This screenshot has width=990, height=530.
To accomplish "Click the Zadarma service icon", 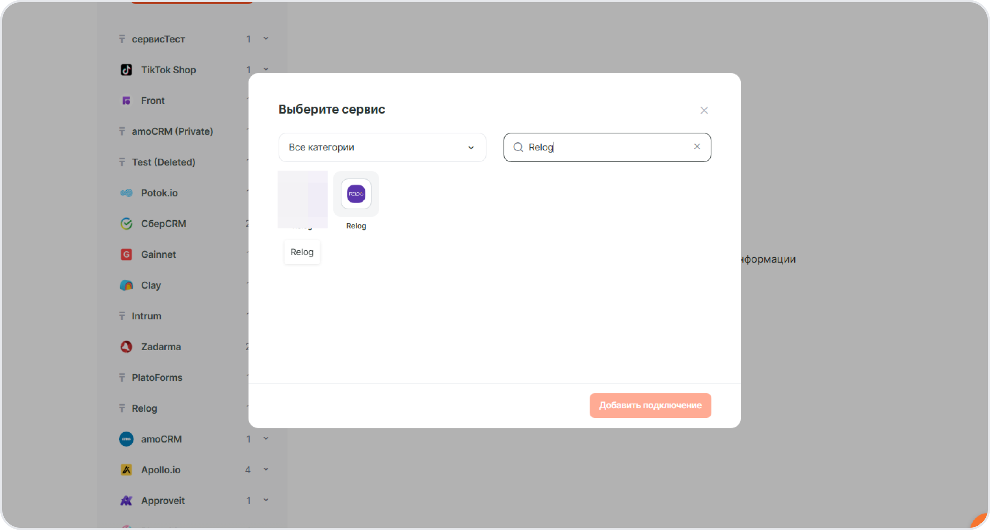I will pyautogui.click(x=126, y=347).
